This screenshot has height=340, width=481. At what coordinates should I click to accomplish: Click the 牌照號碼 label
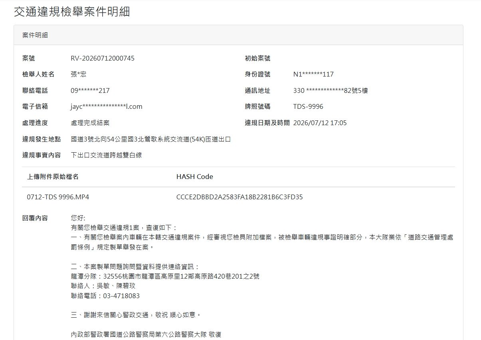coord(257,106)
